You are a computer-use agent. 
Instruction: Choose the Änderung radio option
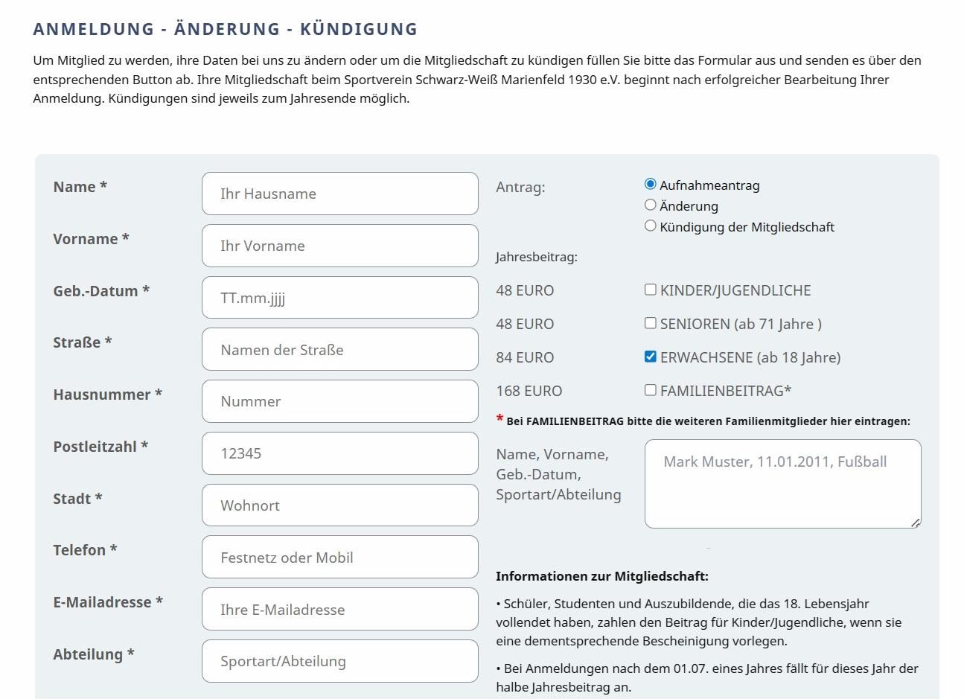coord(651,205)
